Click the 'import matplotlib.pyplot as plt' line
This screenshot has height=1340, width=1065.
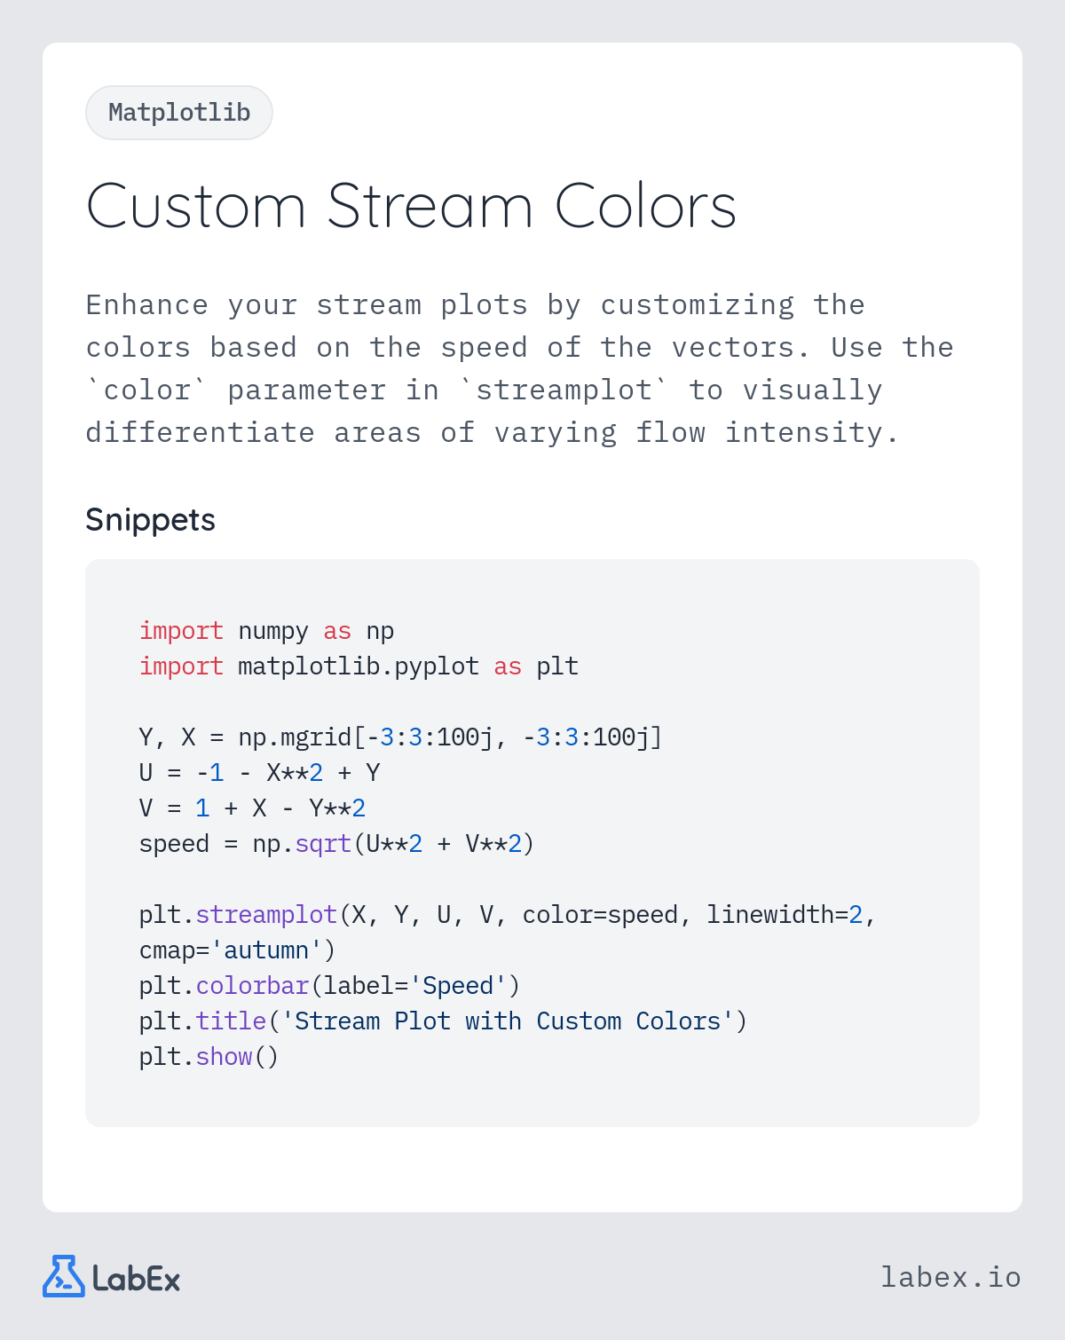click(359, 666)
